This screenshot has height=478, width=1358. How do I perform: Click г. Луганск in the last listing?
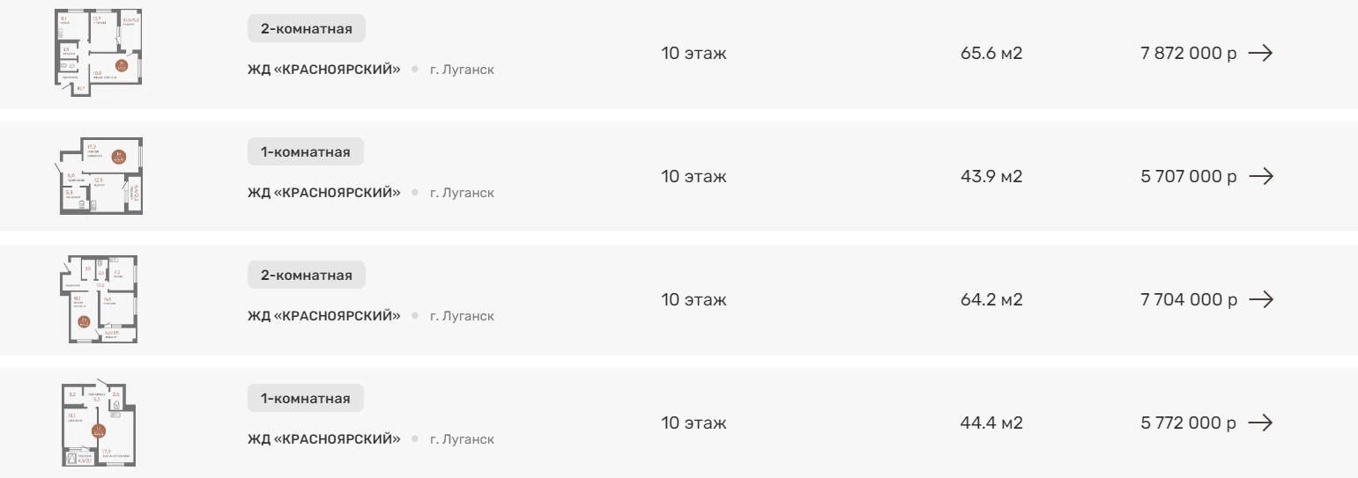[462, 439]
